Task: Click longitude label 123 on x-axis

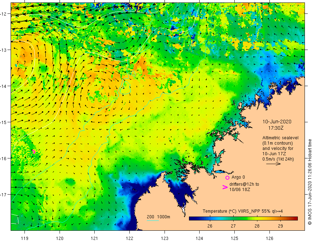Action: coord(165,238)
